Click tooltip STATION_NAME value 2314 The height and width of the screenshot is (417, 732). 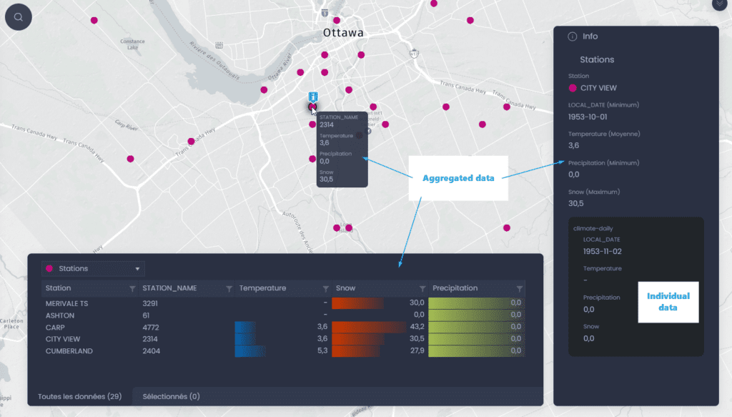[x=326, y=124]
